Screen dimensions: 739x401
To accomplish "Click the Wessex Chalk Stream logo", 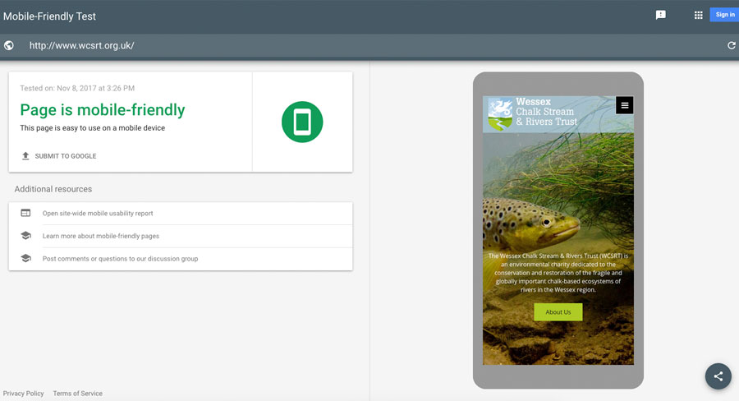I will tap(533, 113).
